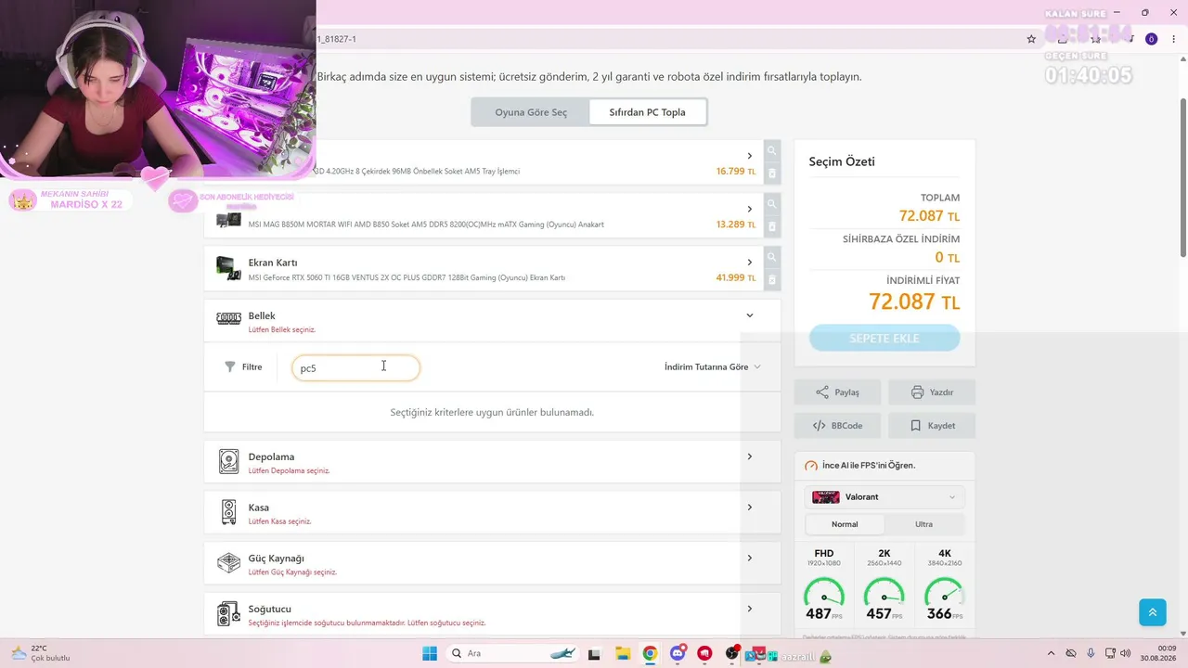1188x668 pixels.
Task: Click the Filtre funnel icon
Action: coord(230,367)
